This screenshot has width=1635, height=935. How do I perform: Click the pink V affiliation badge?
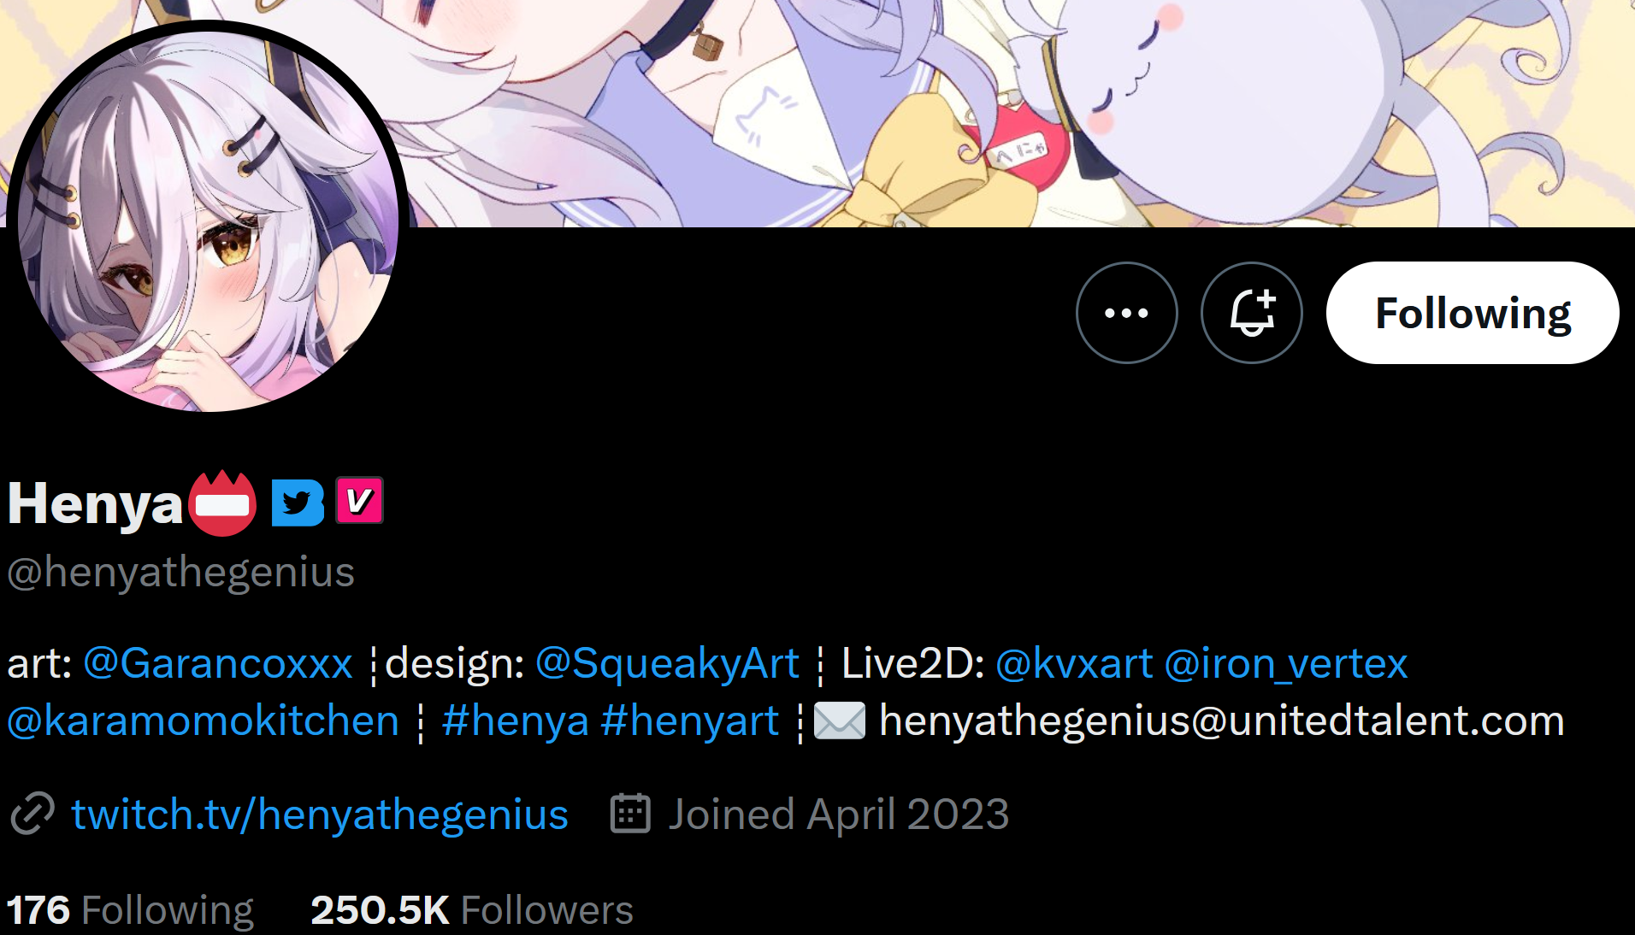click(x=359, y=500)
